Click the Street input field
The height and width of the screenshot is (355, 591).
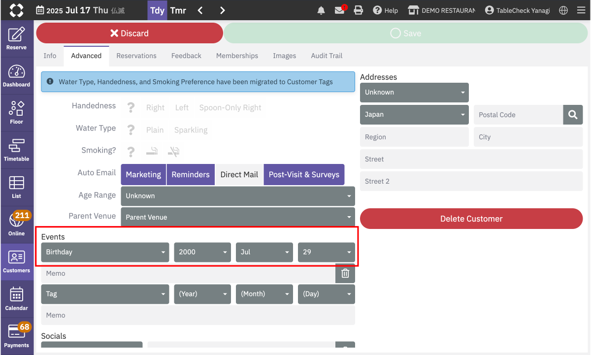(471, 159)
